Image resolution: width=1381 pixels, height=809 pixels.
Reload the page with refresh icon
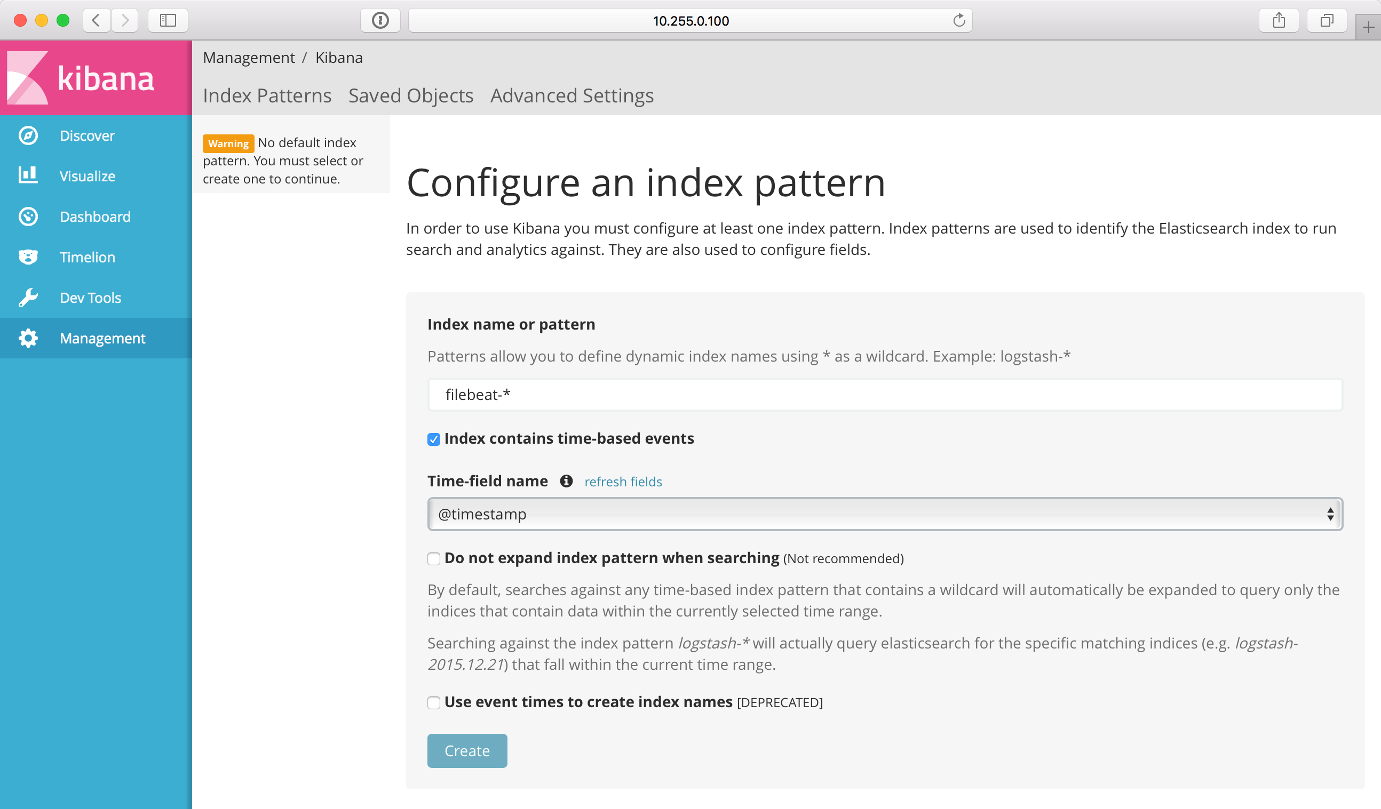(x=958, y=20)
